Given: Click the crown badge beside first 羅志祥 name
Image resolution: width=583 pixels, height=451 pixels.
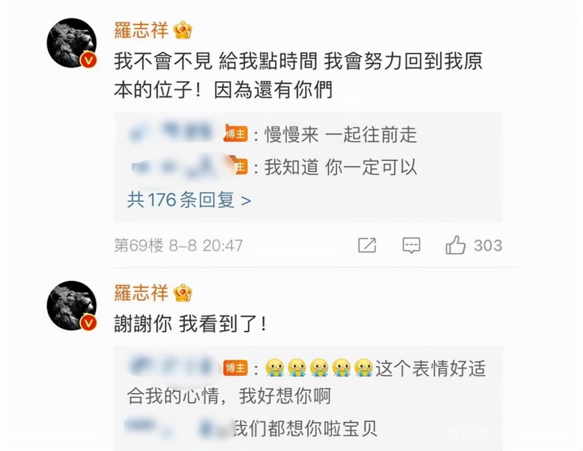Looking at the screenshot, I should click(183, 30).
